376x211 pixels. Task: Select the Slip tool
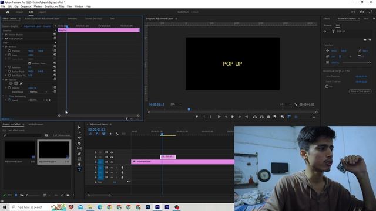pyautogui.click(x=79, y=148)
